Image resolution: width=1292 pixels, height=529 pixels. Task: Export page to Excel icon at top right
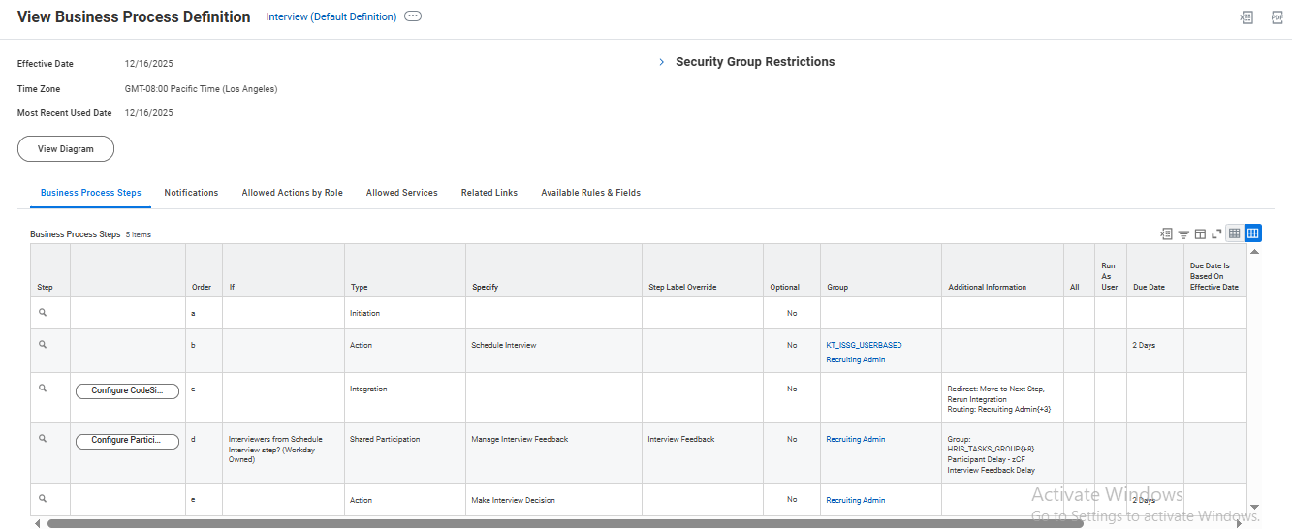pyautogui.click(x=1246, y=17)
